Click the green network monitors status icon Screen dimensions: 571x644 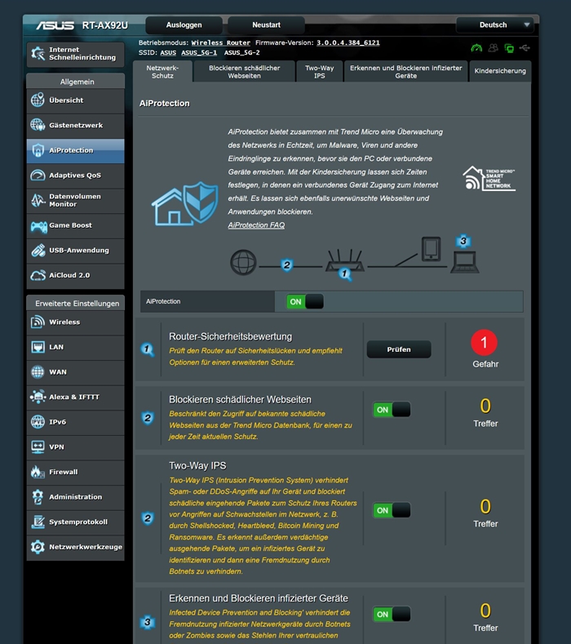point(509,48)
